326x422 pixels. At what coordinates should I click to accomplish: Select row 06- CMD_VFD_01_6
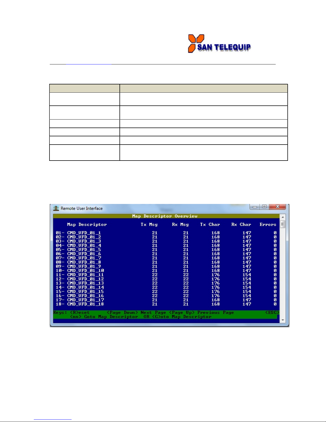pos(166,254)
